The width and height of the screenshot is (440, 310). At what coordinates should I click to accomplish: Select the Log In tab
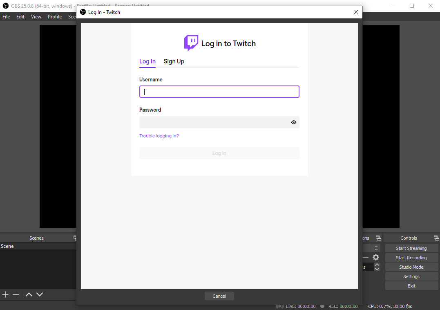point(147,61)
